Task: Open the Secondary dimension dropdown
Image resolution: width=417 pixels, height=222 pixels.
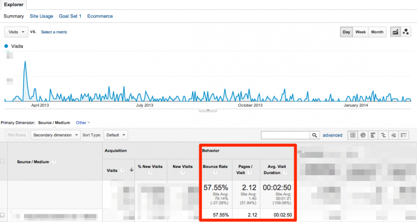Action: pos(56,135)
